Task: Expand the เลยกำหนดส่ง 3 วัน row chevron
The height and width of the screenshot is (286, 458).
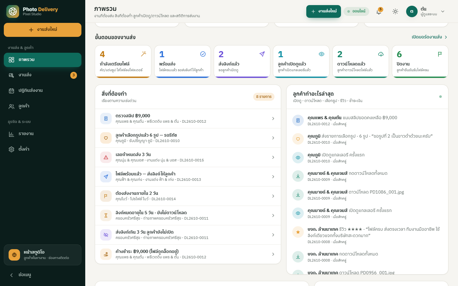Action: coord(273,157)
